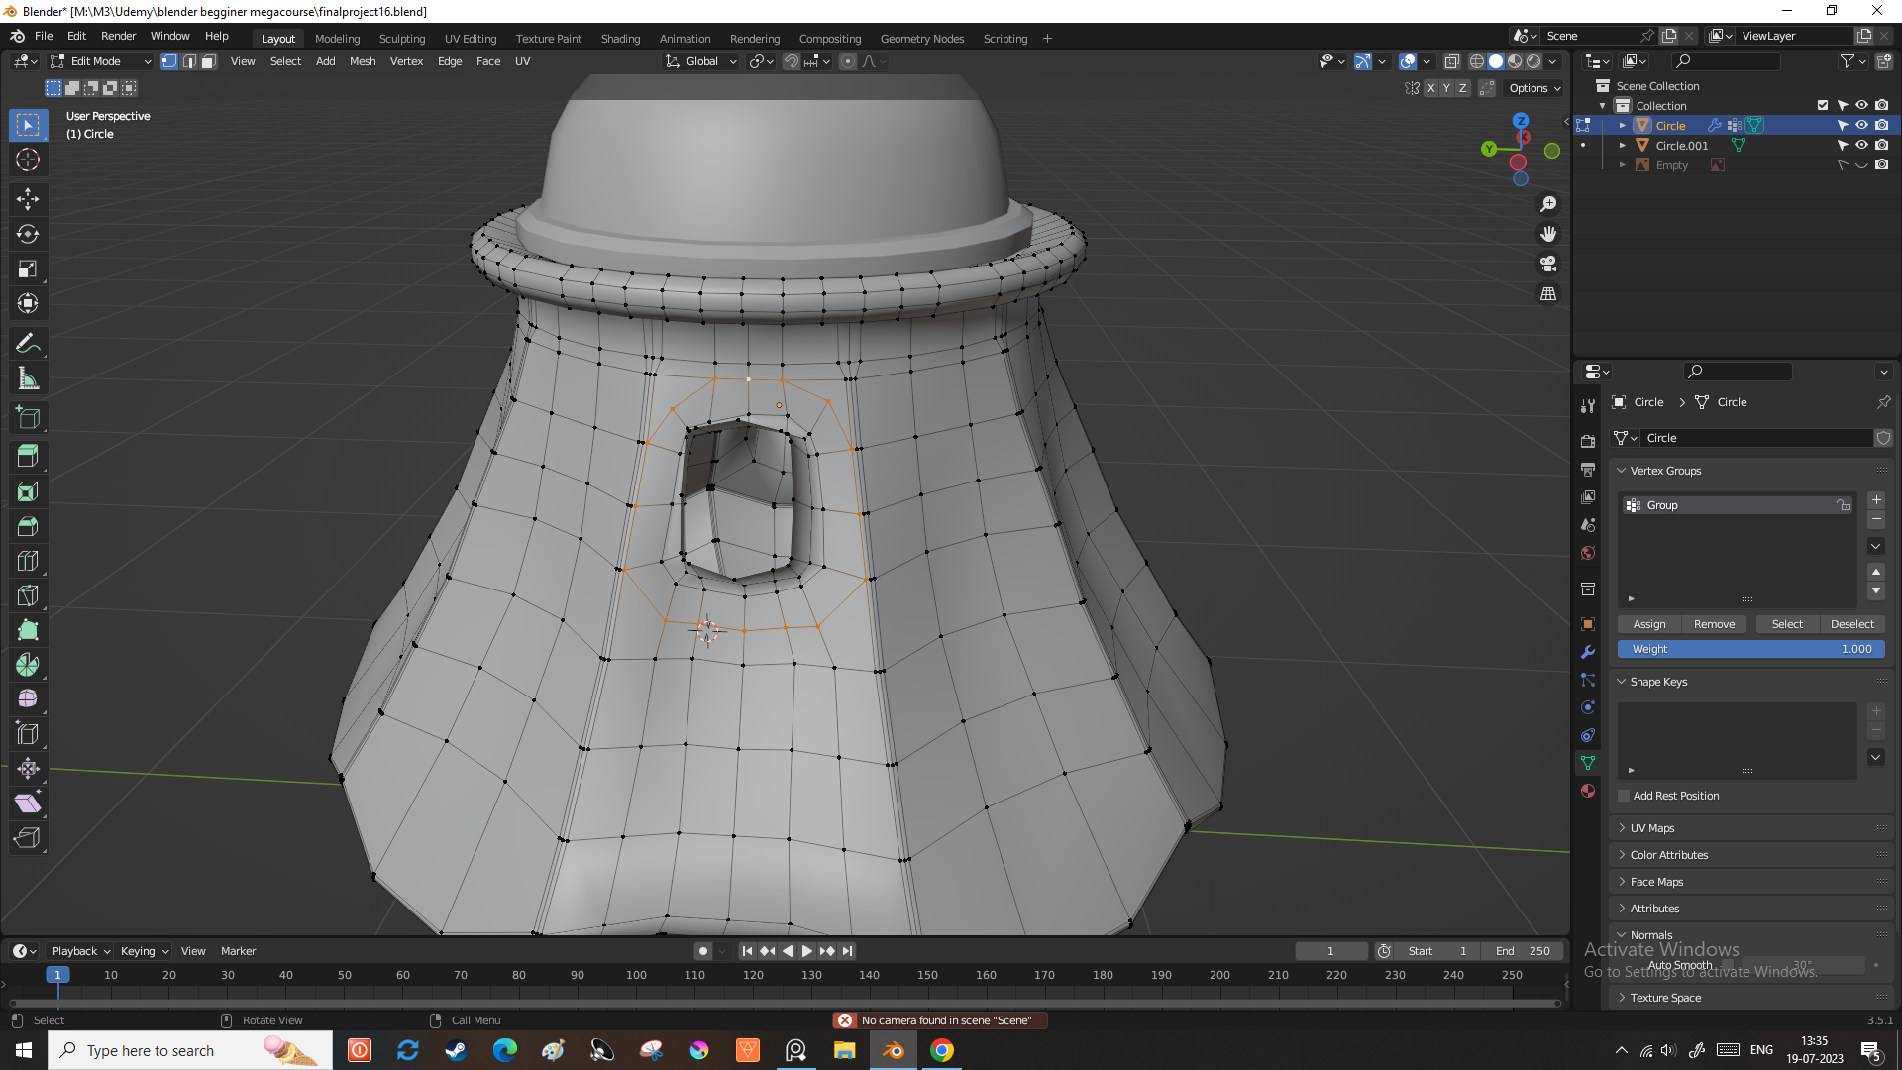The image size is (1902, 1070).
Task: Toggle Collection exclude checkbox
Action: (x=1822, y=105)
